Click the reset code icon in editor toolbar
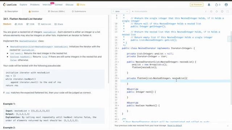This screenshot has height=130, width=232. coord(217,11)
